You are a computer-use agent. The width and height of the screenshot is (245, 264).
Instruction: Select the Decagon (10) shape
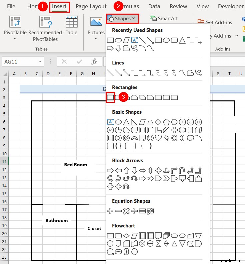198,122
